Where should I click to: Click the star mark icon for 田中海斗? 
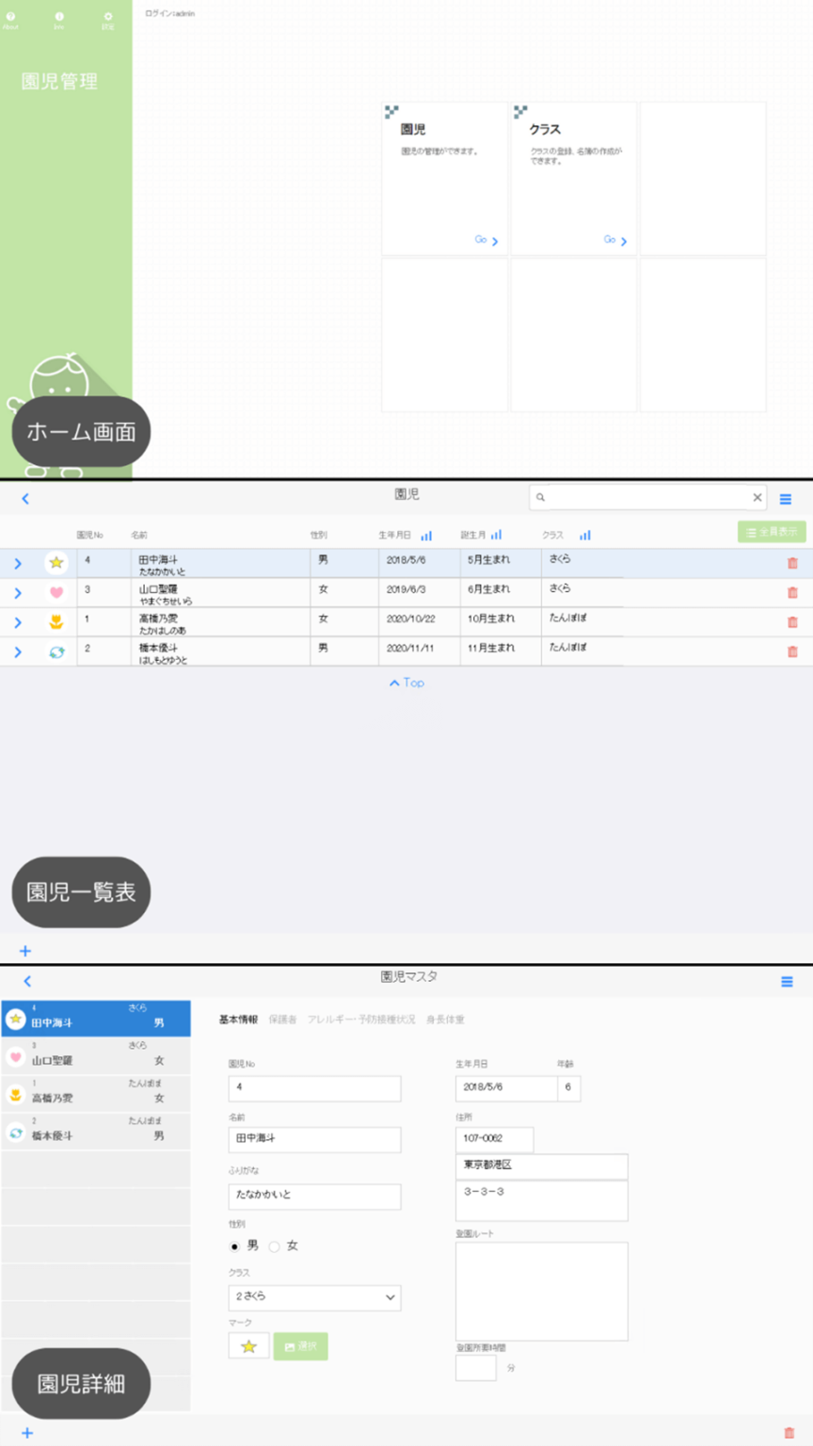coord(56,562)
